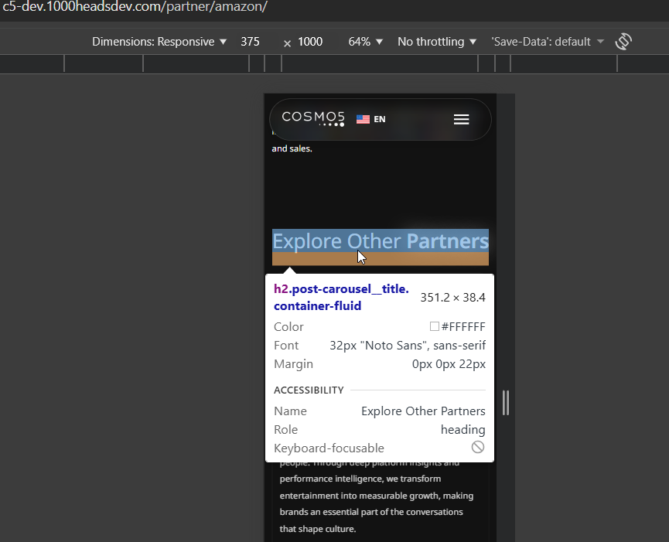
Task: Click the h2.post-carousel__title selector text
Action: (341, 297)
